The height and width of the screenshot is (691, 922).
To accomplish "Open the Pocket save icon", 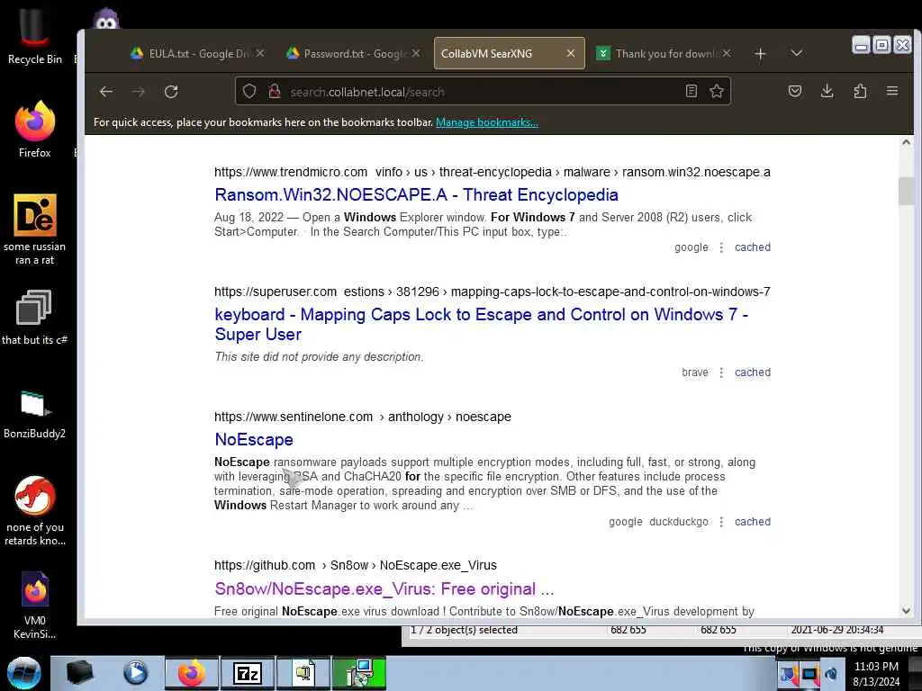I will click(794, 91).
